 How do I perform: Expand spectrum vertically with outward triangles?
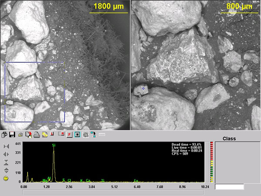(x=6, y=170)
